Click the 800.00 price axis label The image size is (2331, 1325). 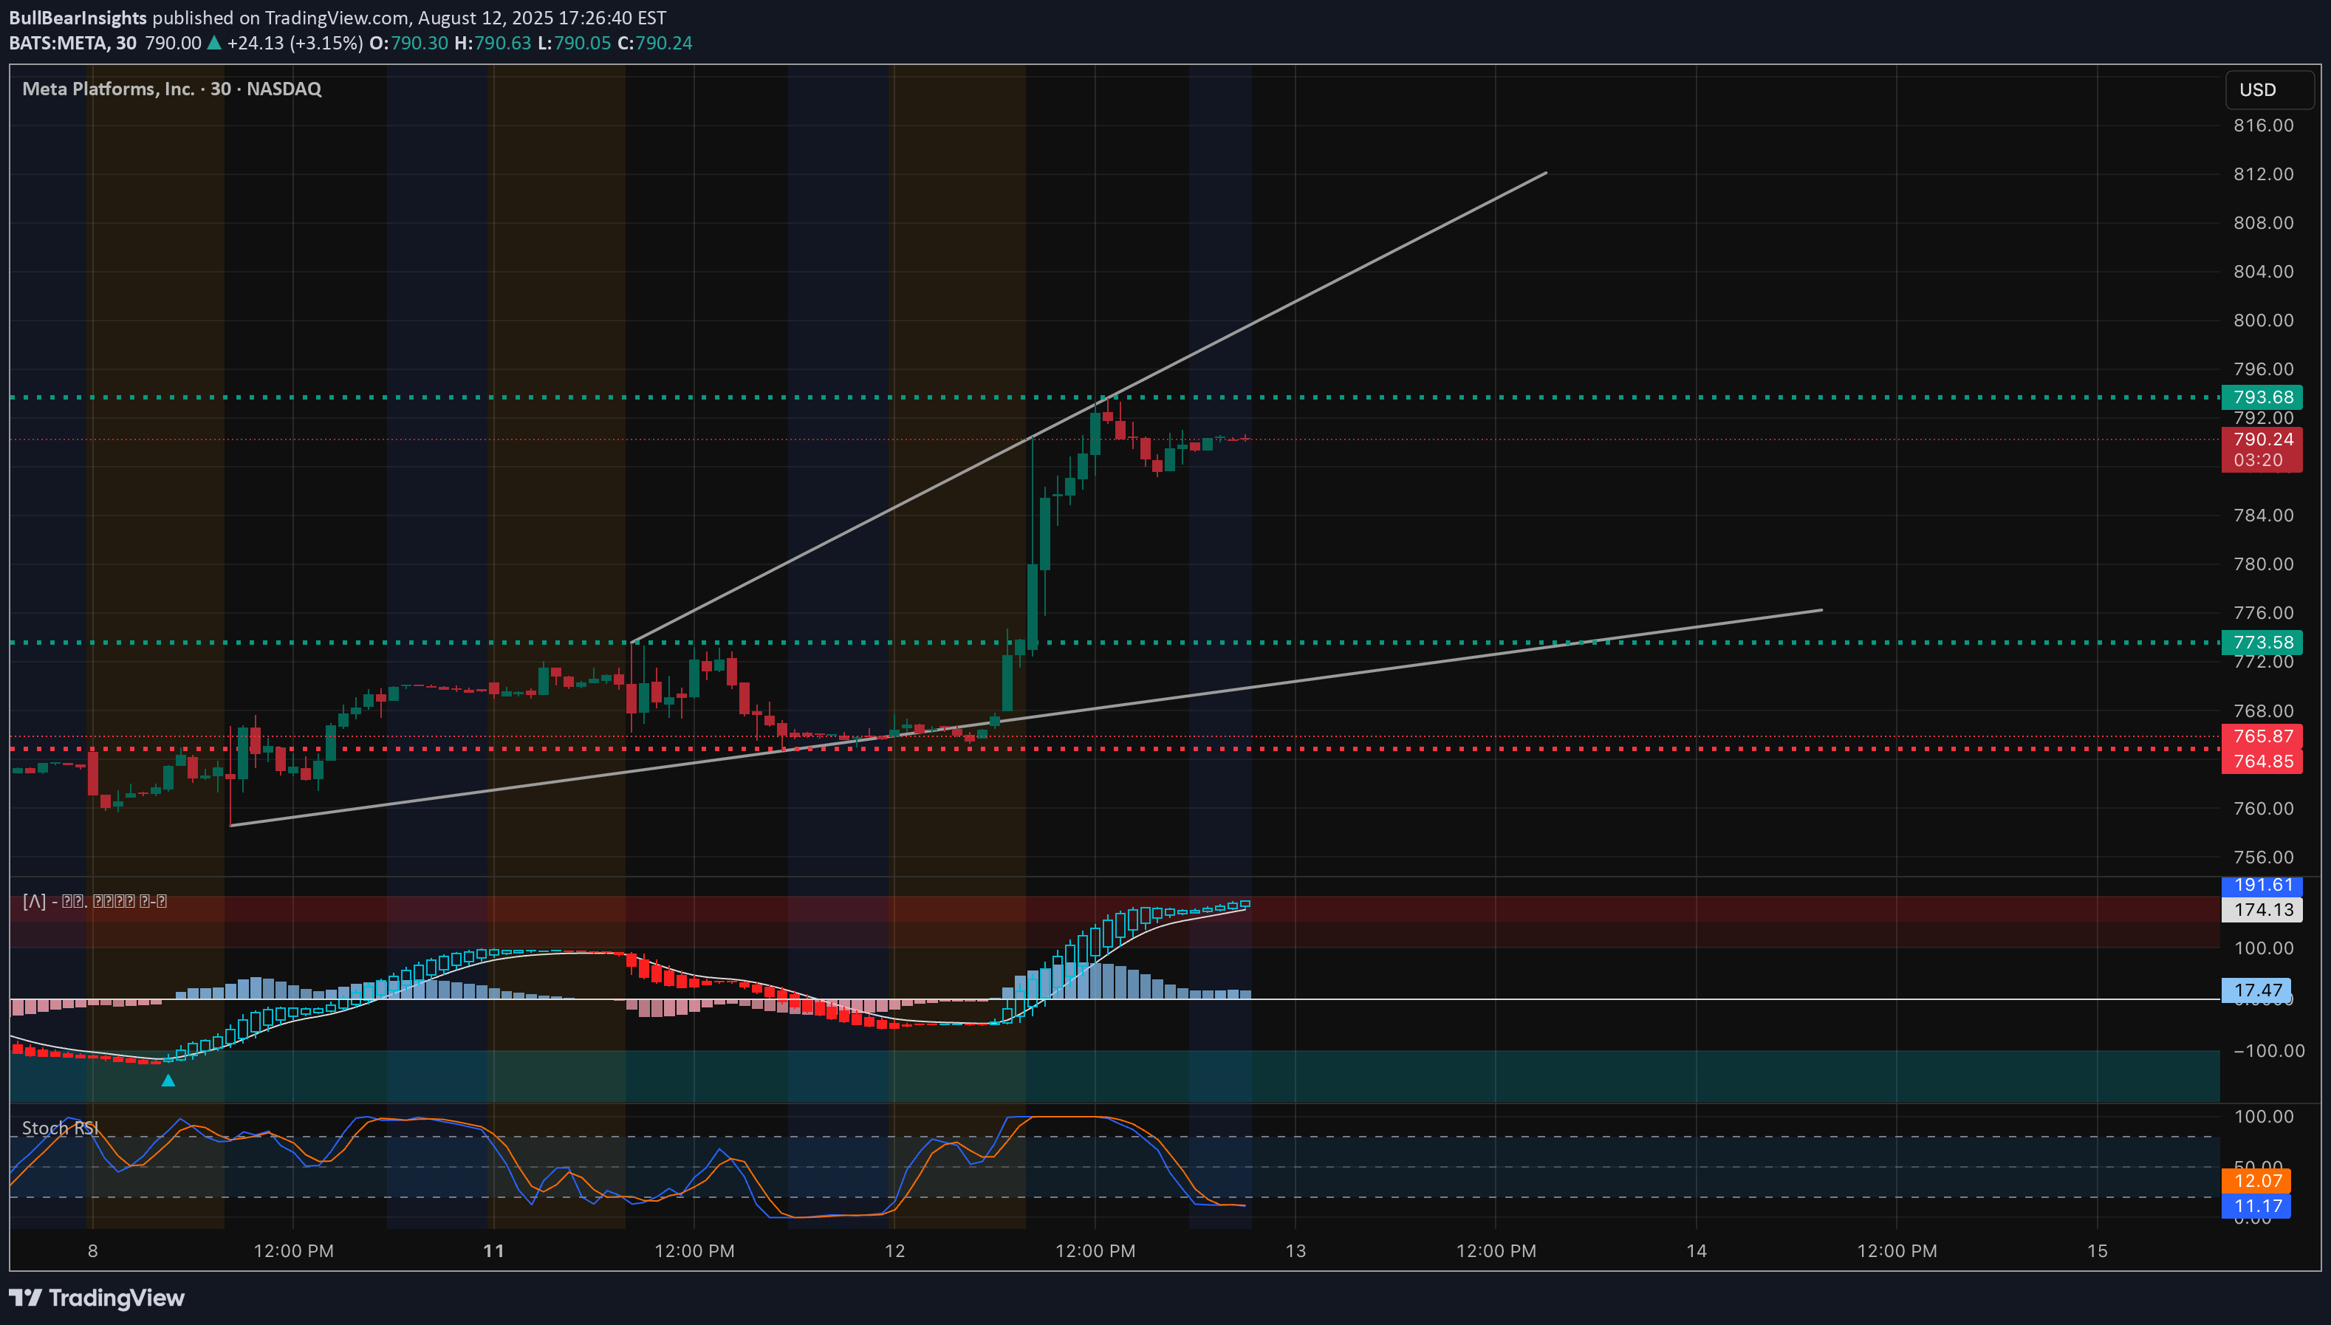tap(2264, 321)
